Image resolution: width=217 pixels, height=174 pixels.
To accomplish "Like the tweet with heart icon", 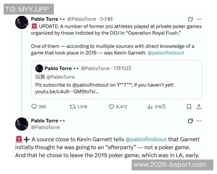I will [112, 107].
